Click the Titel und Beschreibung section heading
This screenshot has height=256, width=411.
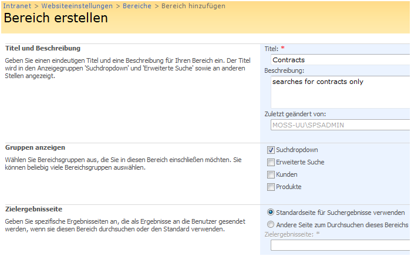(43, 48)
